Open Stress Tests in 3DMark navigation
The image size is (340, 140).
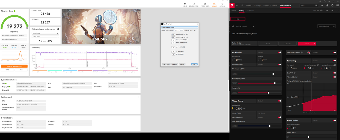pos(205,5)
